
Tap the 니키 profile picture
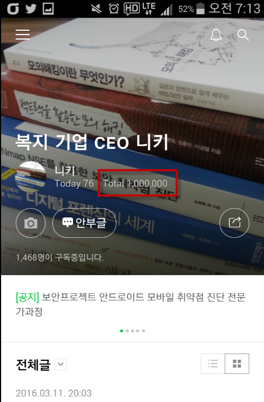(31, 177)
